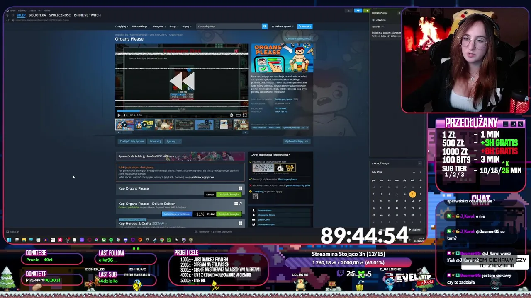Open the SPOŁECZNOŚĆ tab
This screenshot has height=298, width=531.
(60, 15)
